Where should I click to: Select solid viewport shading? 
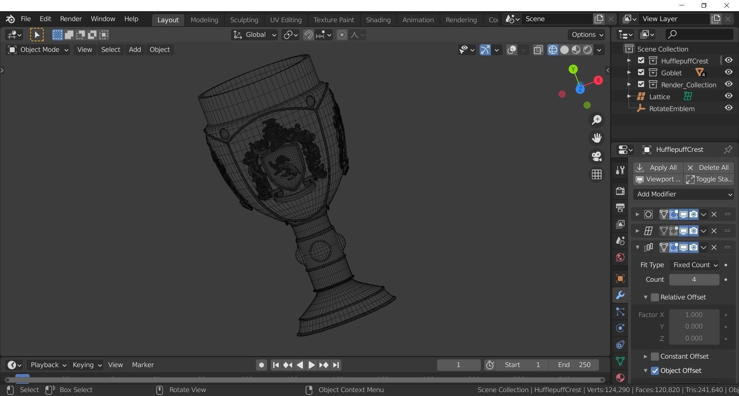pos(564,50)
